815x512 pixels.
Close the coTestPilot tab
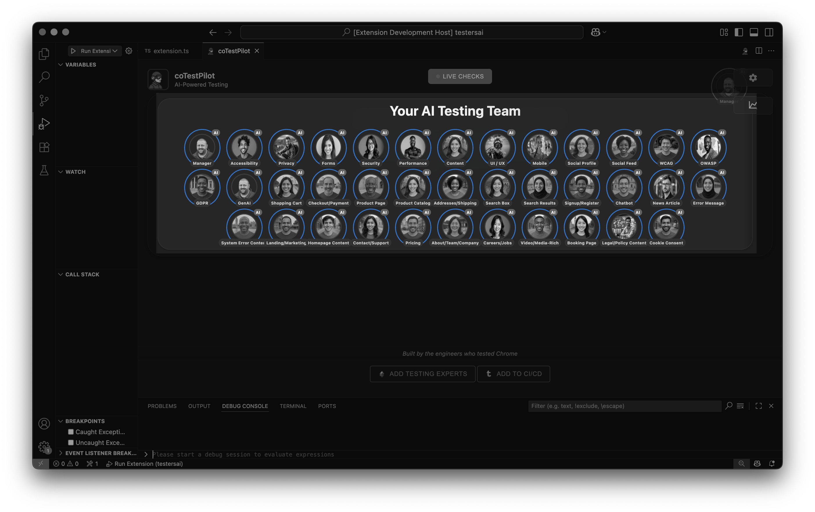257,51
